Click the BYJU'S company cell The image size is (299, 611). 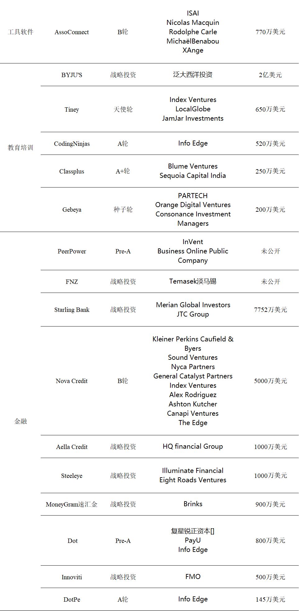coord(72,75)
